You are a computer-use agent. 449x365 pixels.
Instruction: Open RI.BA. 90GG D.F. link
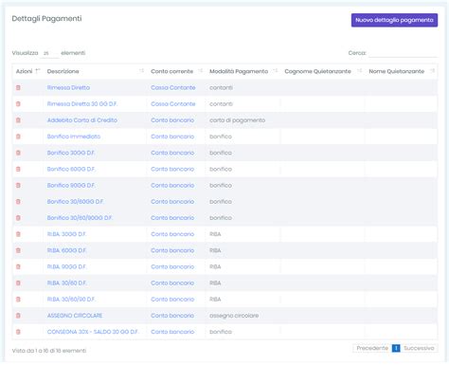[x=66, y=266]
